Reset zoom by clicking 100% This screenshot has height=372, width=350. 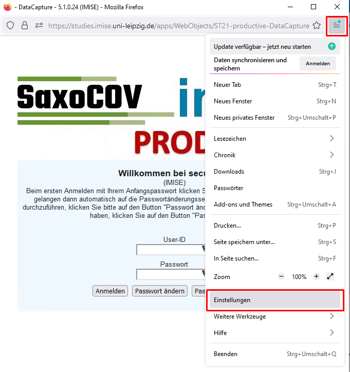299,276
